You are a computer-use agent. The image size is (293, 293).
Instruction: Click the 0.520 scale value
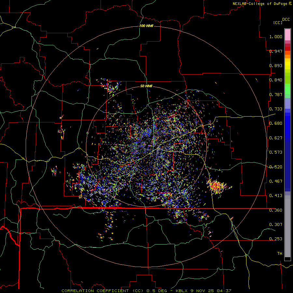276,167
